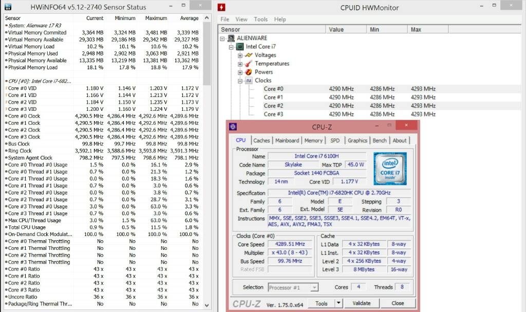This screenshot has height=312, width=526.
Task: Open the File menu in HWMonitor
Action: click(225, 19)
